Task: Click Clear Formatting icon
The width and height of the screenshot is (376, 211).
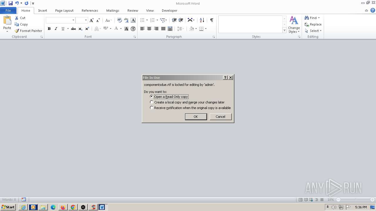Action: tap(119, 20)
